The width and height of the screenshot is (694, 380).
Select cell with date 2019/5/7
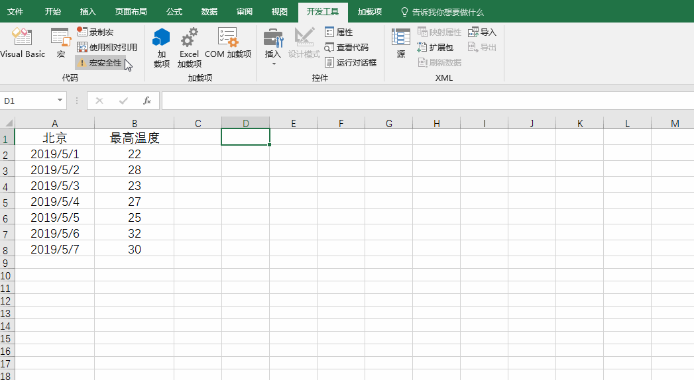(54, 249)
